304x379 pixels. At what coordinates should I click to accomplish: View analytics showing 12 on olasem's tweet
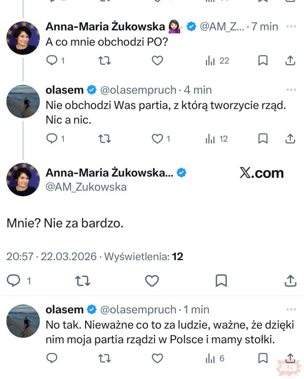click(x=217, y=138)
